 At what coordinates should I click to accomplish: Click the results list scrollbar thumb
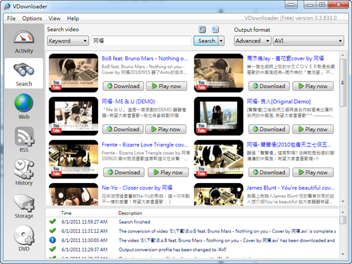[x=343, y=83]
